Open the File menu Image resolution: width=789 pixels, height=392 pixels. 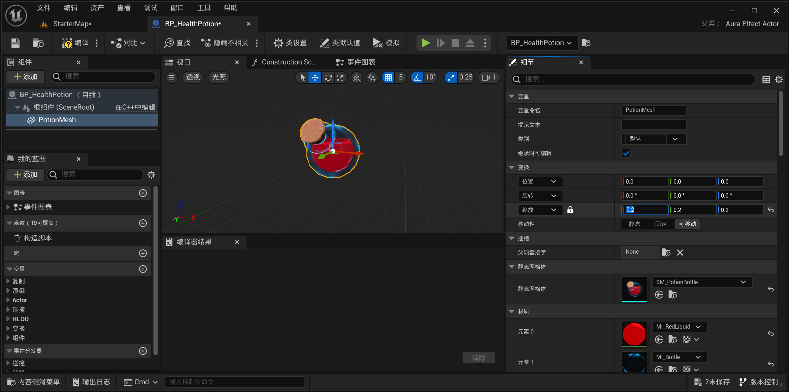[44, 8]
